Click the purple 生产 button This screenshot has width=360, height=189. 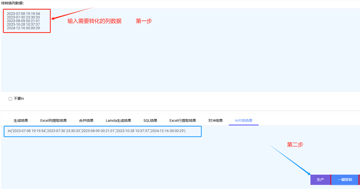tap(320, 180)
